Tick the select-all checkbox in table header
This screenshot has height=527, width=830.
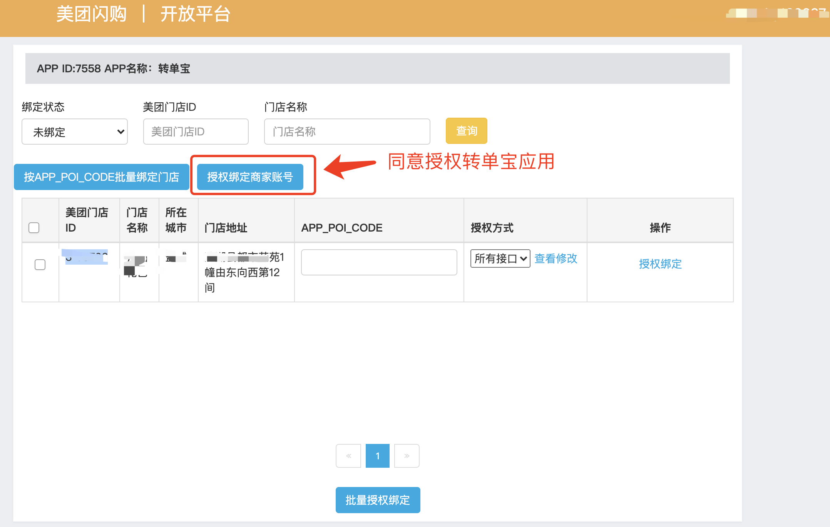(x=34, y=228)
